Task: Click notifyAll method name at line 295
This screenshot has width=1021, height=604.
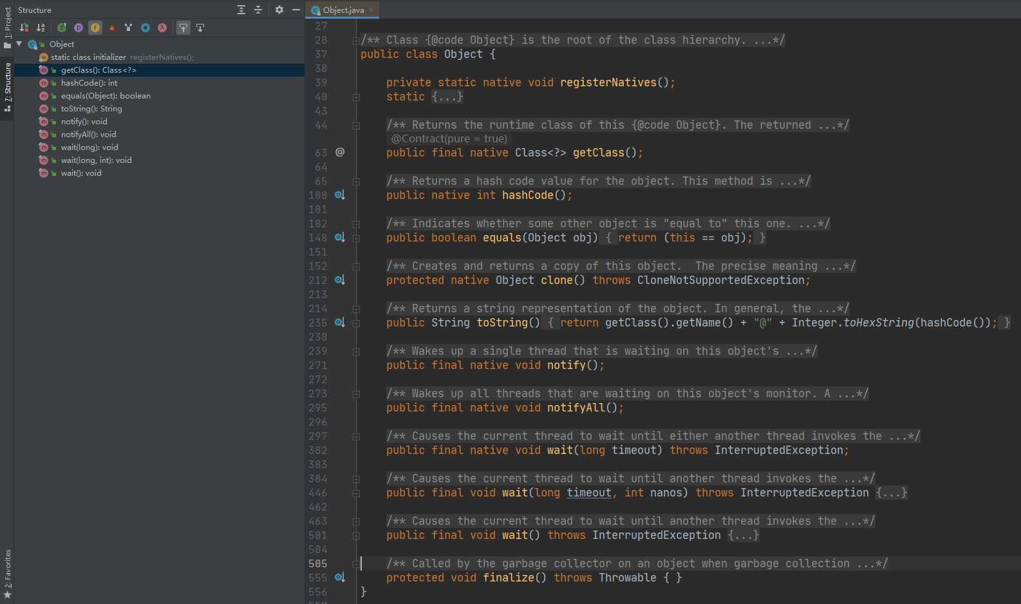Action: (576, 408)
